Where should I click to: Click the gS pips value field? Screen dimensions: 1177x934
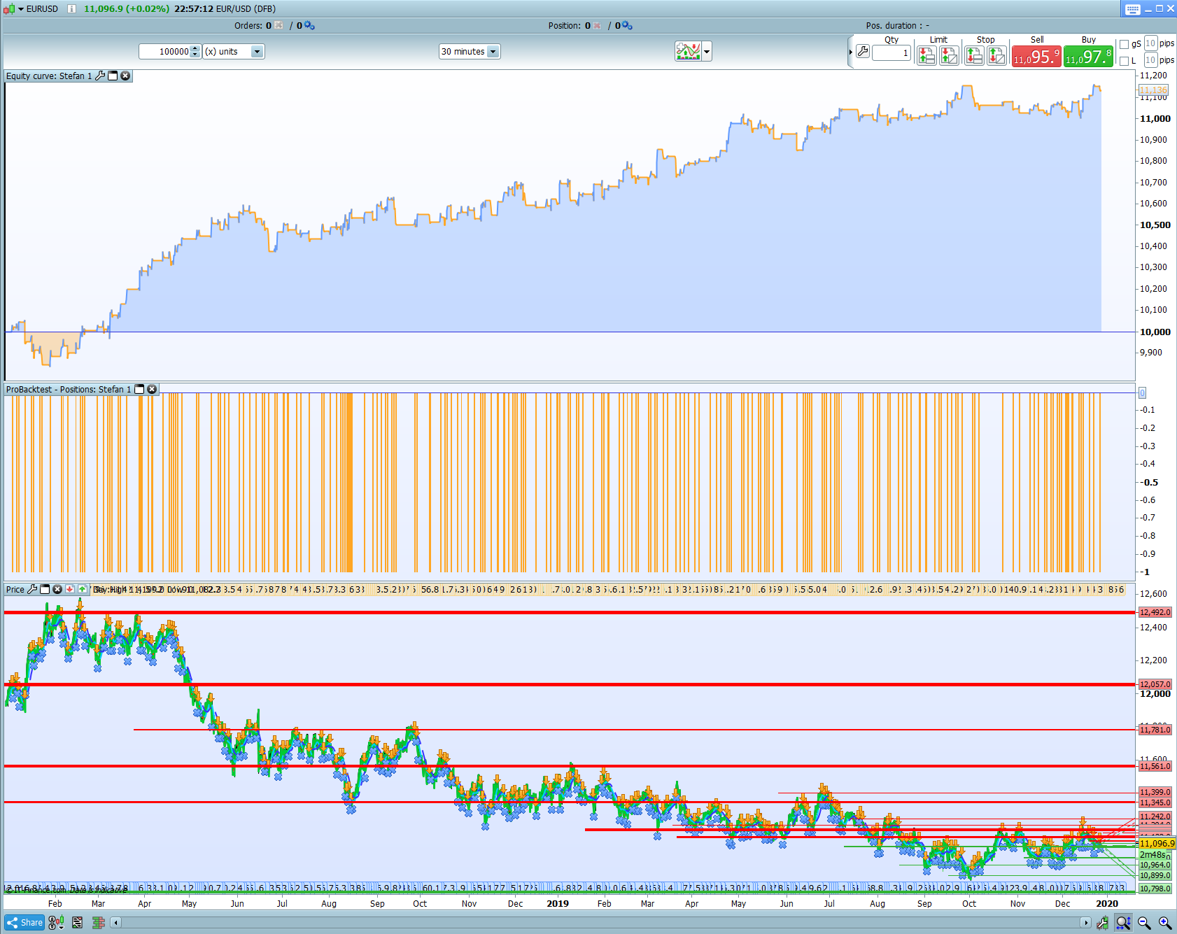[x=1150, y=43]
